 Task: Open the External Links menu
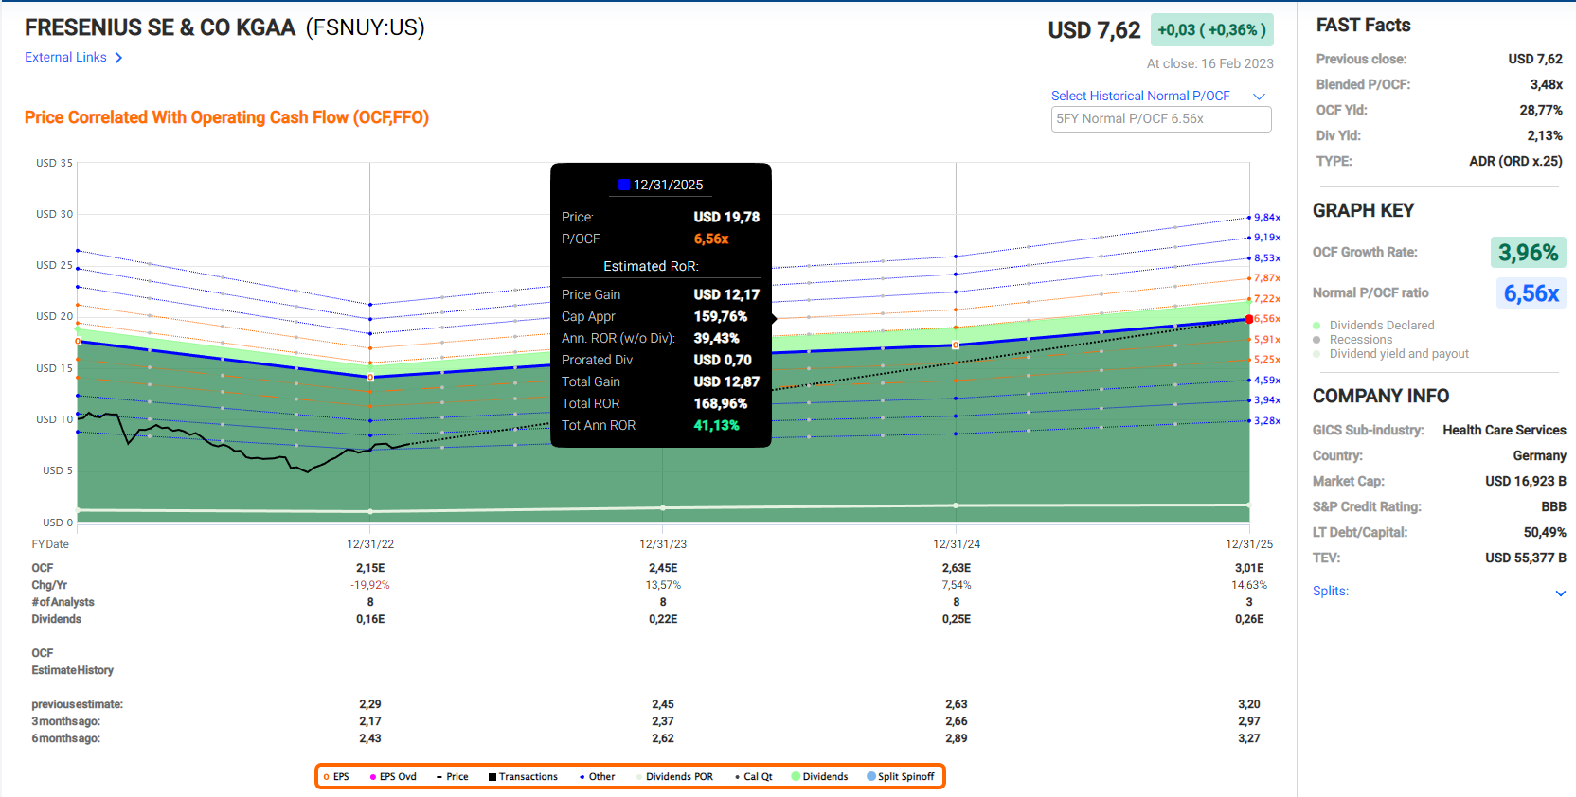[x=74, y=58]
